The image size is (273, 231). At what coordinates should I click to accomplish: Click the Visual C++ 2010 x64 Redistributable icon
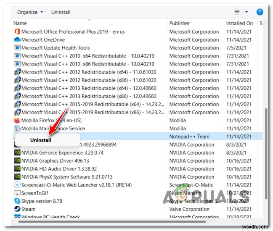(17, 56)
